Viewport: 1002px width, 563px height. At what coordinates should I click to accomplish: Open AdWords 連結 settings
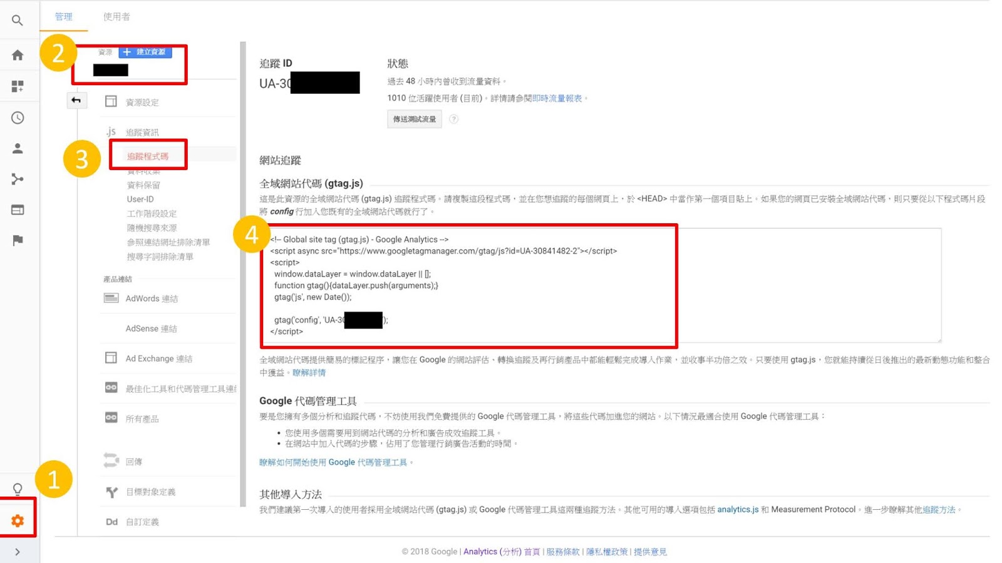point(152,298)
